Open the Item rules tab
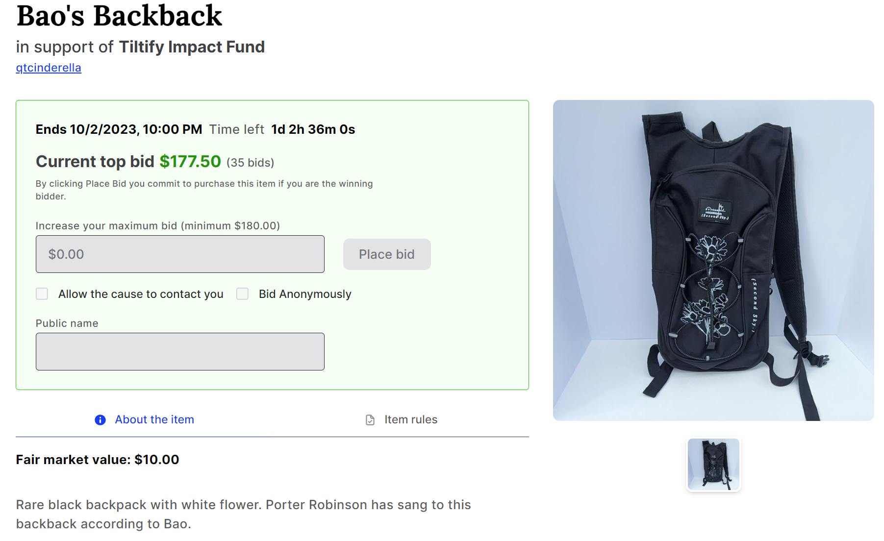884x541 pixels. (x=410, y=420)
